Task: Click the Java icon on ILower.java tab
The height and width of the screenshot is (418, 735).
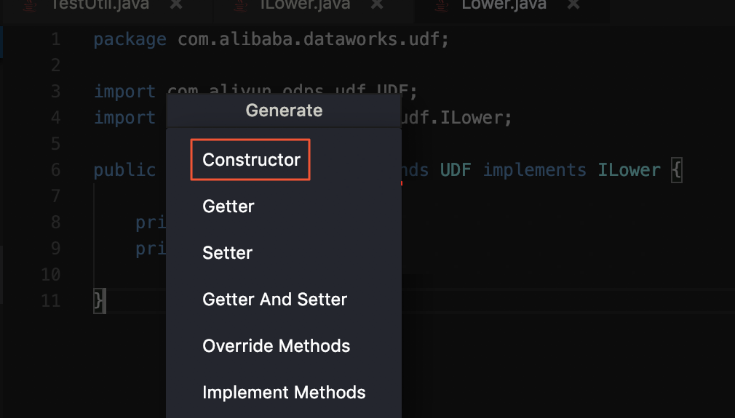Action: 240,5
